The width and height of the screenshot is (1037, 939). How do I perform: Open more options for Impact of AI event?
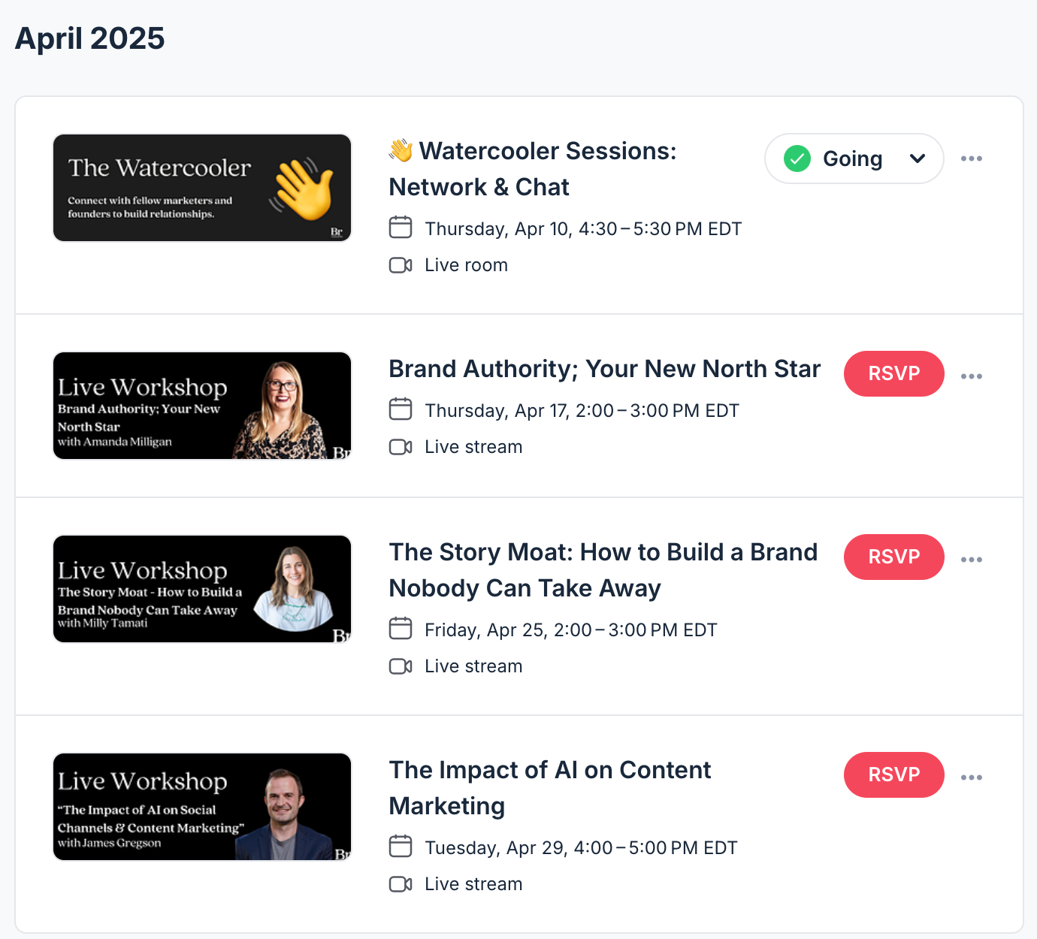(972, 777)
